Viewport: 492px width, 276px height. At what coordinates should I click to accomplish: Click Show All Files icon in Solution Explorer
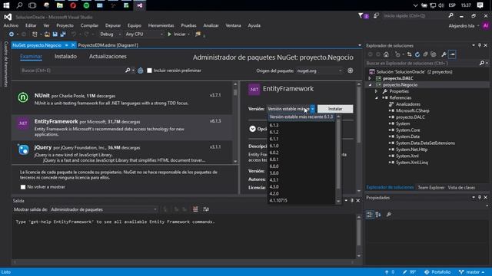(434, 54)
